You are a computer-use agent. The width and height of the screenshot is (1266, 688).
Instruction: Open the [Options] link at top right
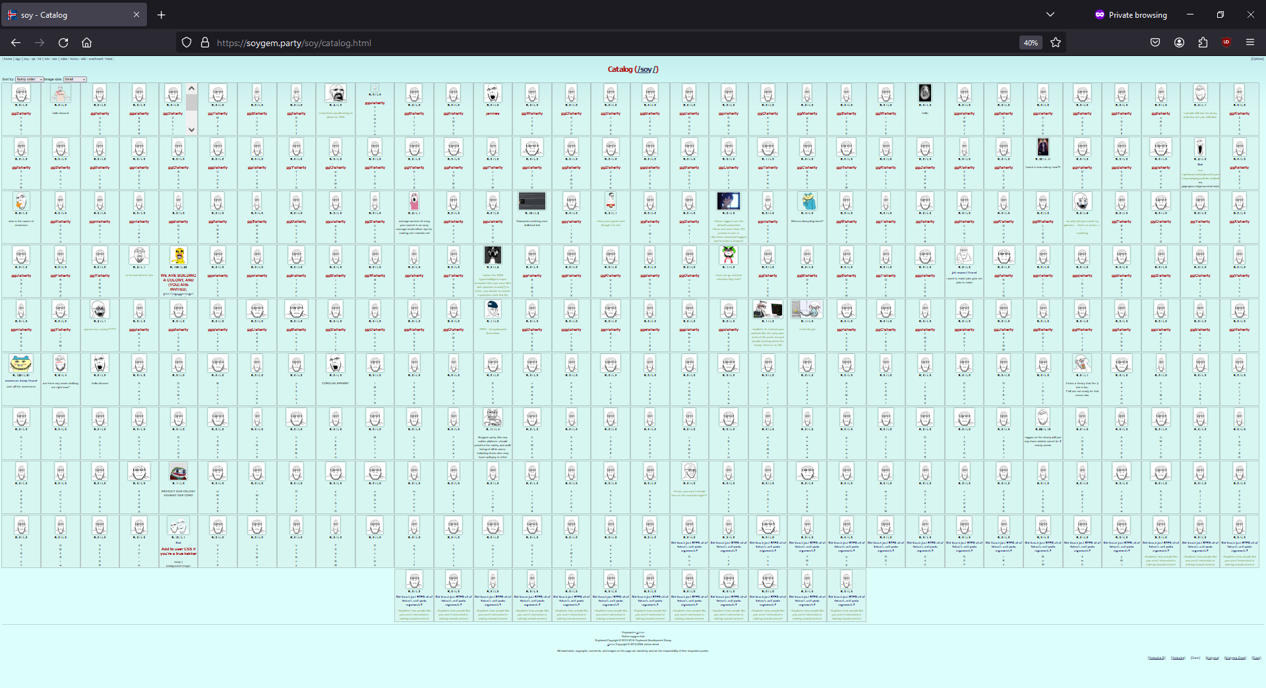(1257, 59)
